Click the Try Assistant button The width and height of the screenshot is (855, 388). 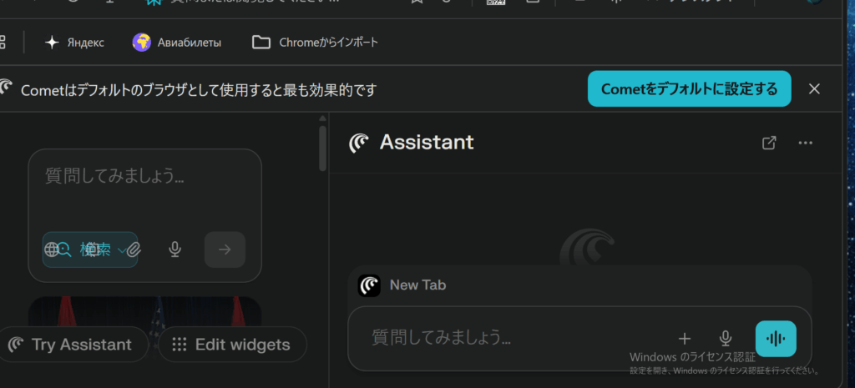(x=73, y=345)
